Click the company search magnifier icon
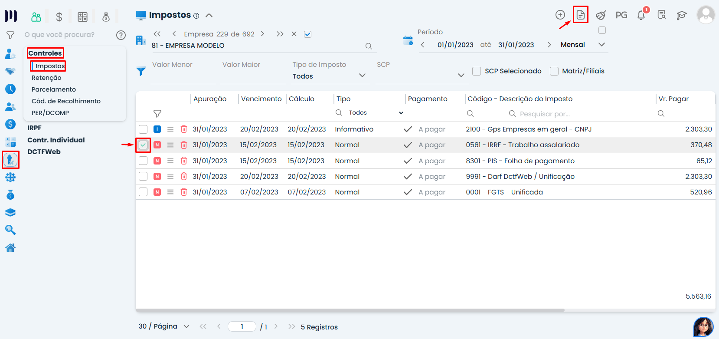The height and width of the screenshot is (339, 719). 369,46
